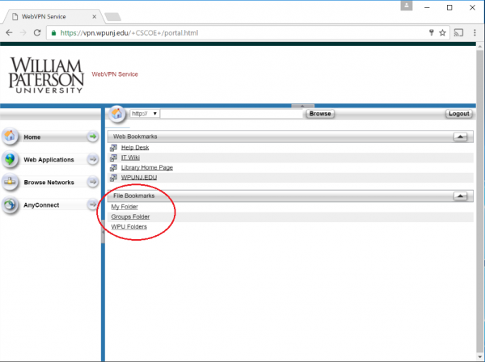
Task: Click the home icon beside URL protocol box
Action: [x=117, y=113]
